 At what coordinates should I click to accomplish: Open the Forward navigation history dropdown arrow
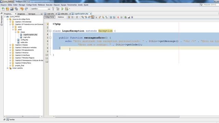tap(79, 17)
